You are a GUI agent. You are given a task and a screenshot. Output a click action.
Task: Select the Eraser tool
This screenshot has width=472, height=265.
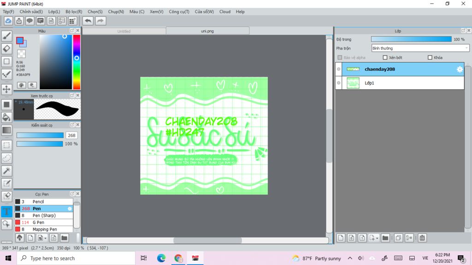pyautogui.click(x=6, y=48)
